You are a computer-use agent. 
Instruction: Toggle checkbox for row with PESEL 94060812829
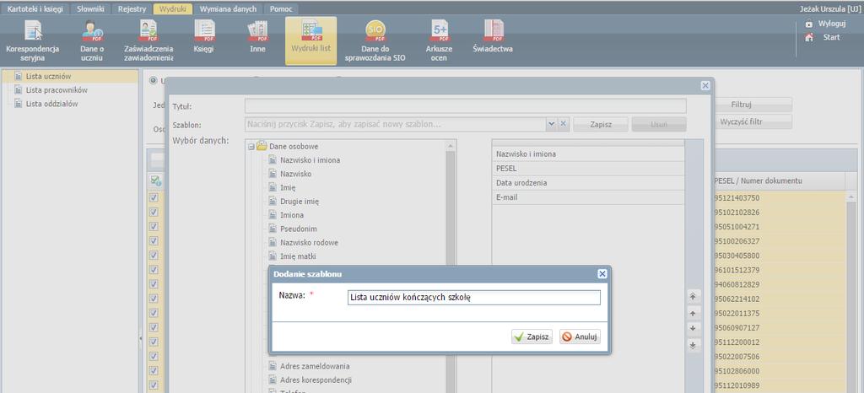154,284
